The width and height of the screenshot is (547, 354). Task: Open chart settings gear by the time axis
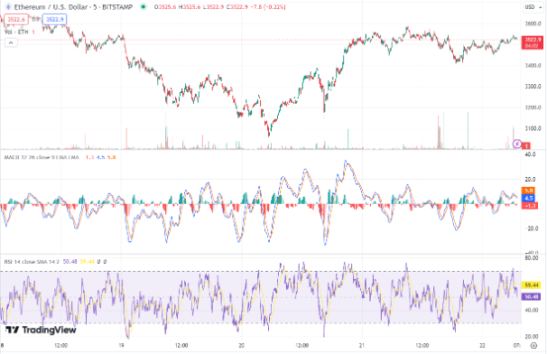pos(533,346)
